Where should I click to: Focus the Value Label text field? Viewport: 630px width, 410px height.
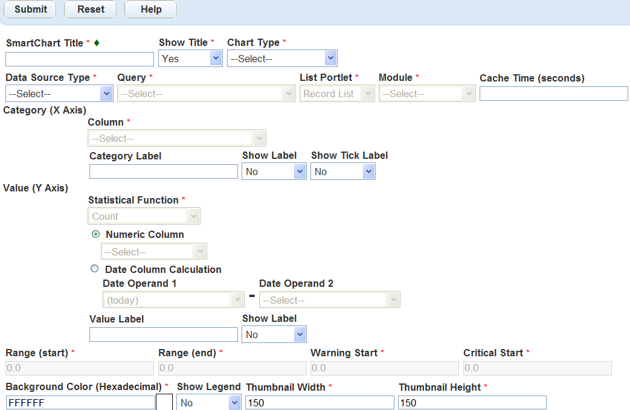(x=163, y=335)
